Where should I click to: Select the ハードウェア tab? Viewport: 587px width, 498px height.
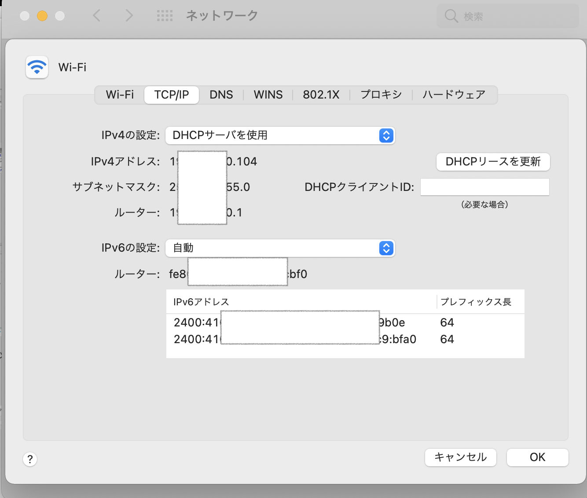pyautogui.click(x=454, y=95)
